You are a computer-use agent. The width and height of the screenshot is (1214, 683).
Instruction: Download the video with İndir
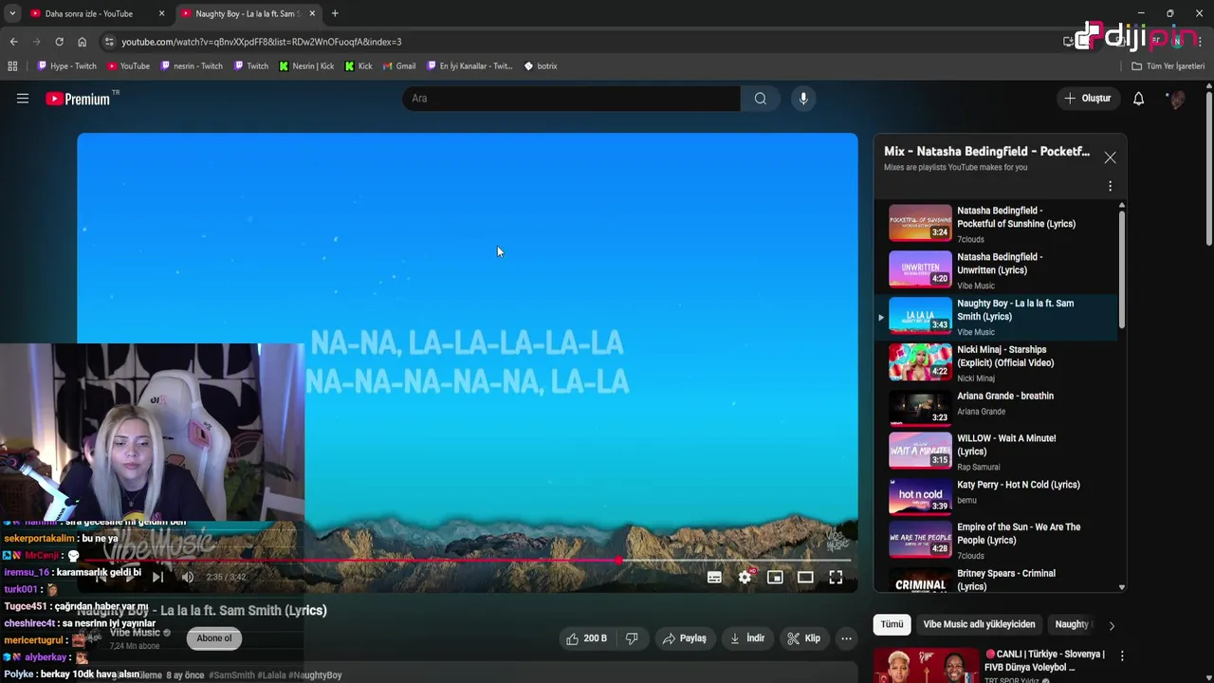tap(747, 638)
